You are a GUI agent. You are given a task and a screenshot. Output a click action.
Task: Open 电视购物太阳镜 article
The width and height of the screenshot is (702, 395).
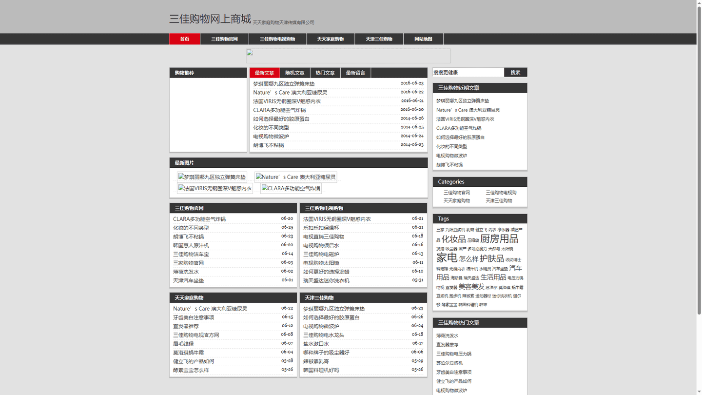321,263
